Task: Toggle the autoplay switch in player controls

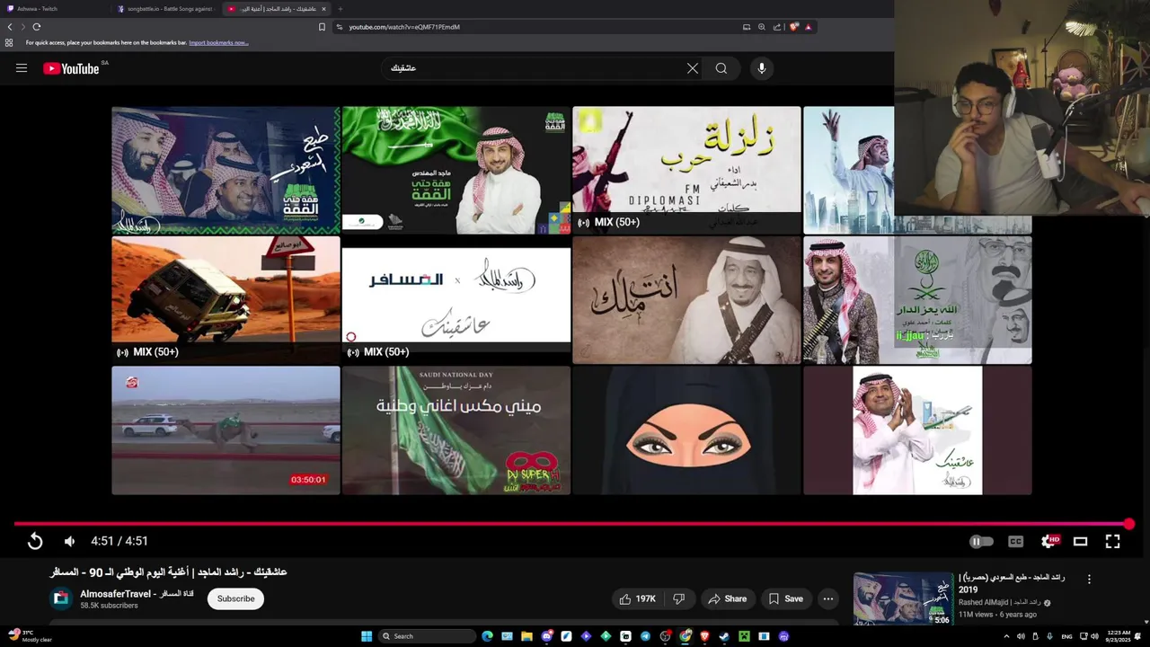Action: point(981,541)
